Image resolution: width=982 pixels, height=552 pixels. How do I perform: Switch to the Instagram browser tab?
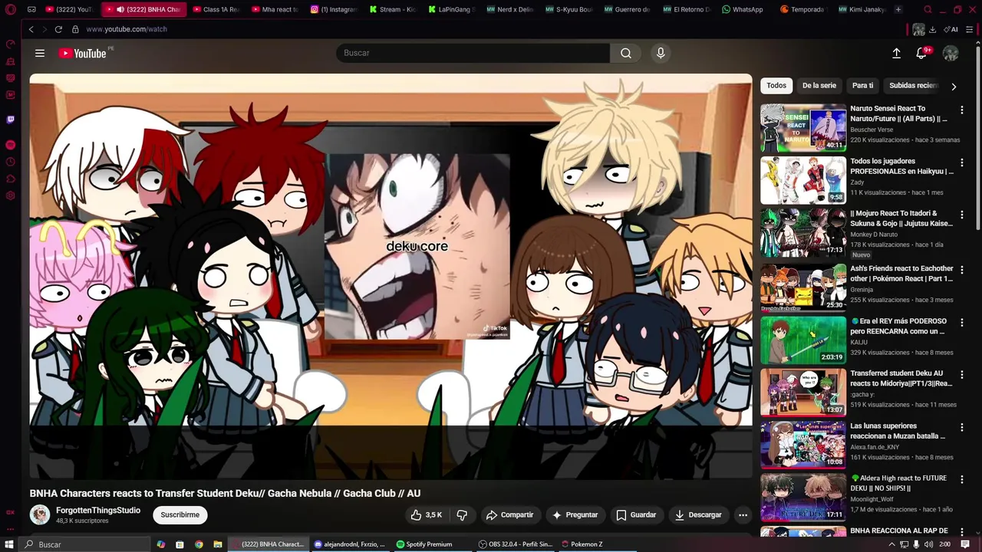(334, 9)
